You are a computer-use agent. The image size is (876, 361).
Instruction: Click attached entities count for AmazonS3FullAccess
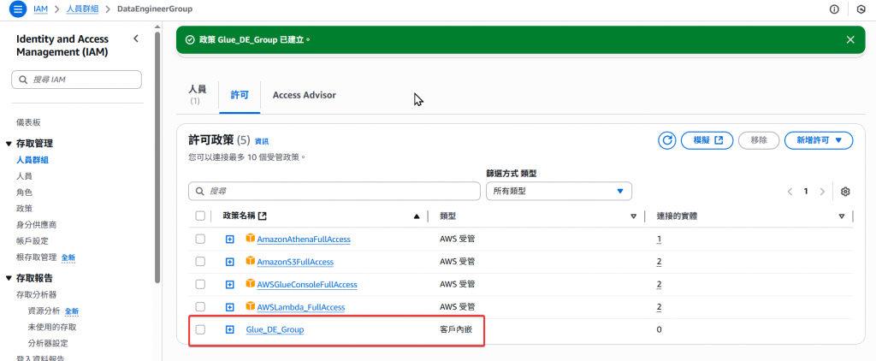(660, 262)
